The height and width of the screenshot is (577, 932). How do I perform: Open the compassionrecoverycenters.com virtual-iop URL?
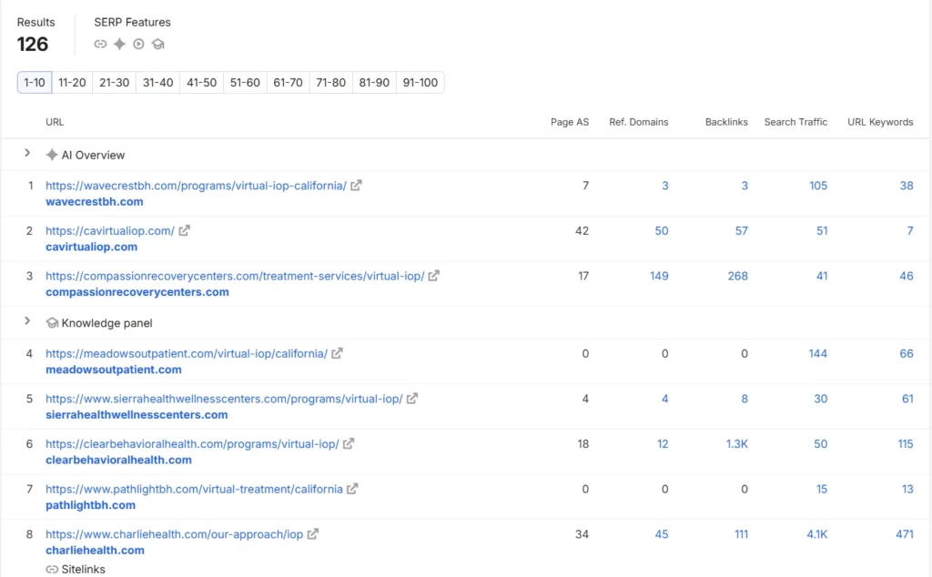[x=235, y=276]
